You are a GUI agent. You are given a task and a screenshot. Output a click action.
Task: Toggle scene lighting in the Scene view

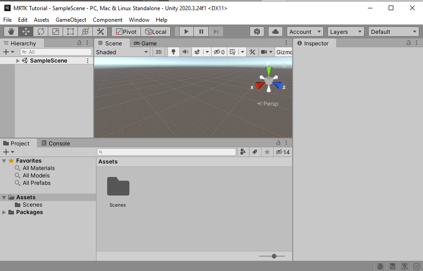(173, 52)
